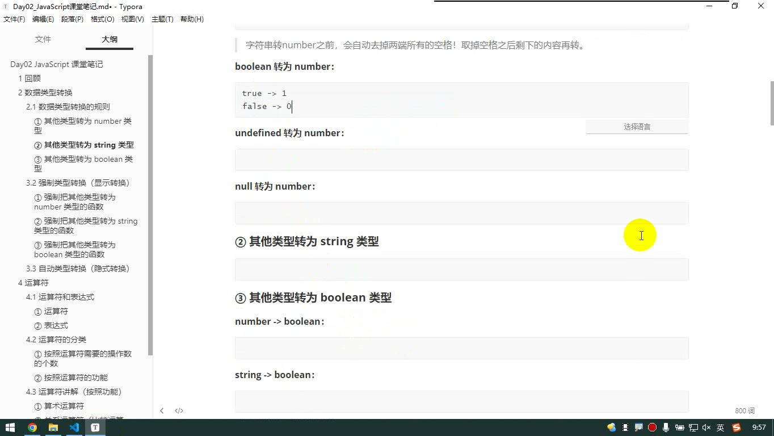Click the battery power tray icon
Image resolution: width=774 pixels, height=436 pixels.
(x=679, y=427)
